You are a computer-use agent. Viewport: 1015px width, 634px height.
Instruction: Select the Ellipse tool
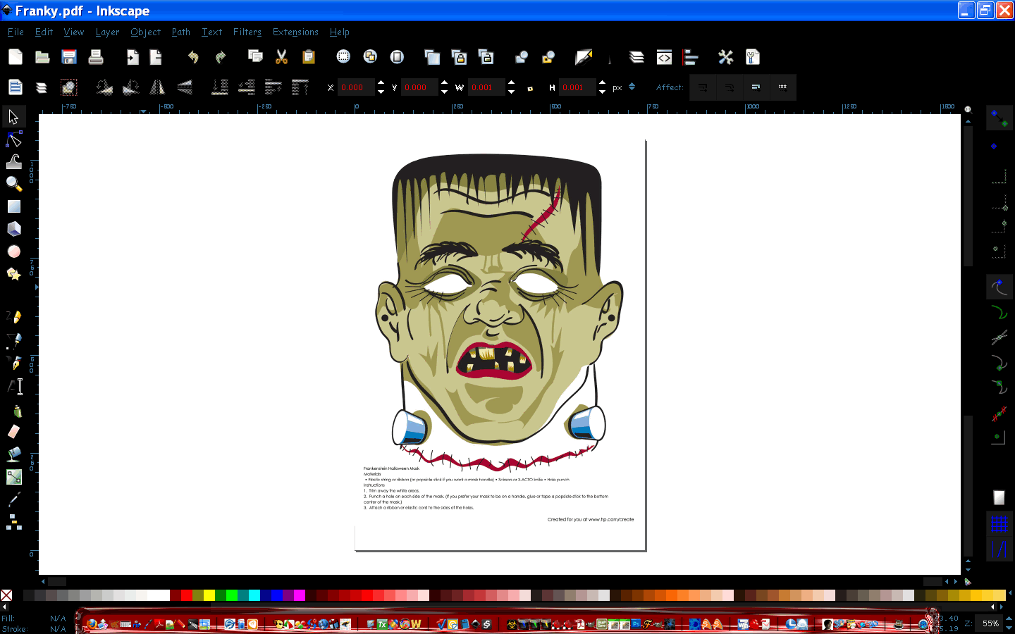coord(13,251)
